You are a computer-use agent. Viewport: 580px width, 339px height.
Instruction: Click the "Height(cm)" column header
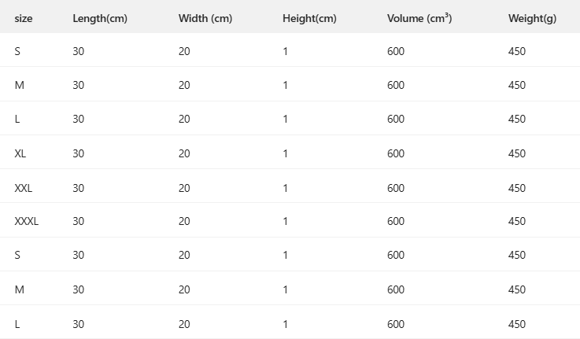click(309, 18)
